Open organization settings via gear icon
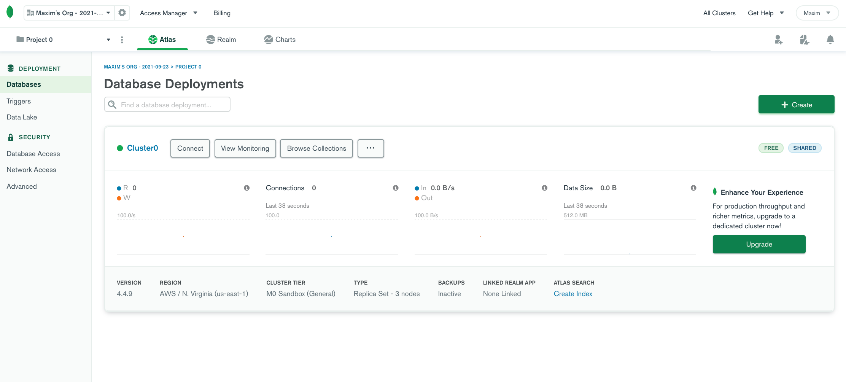 (122, 13)
